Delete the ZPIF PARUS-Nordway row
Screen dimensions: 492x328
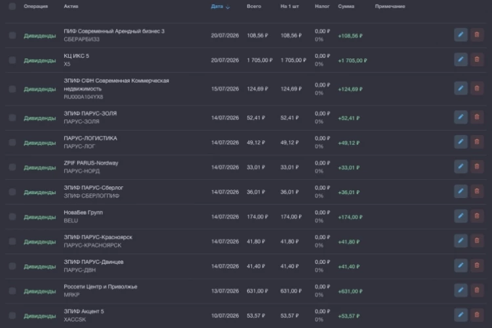click(477, 167)
